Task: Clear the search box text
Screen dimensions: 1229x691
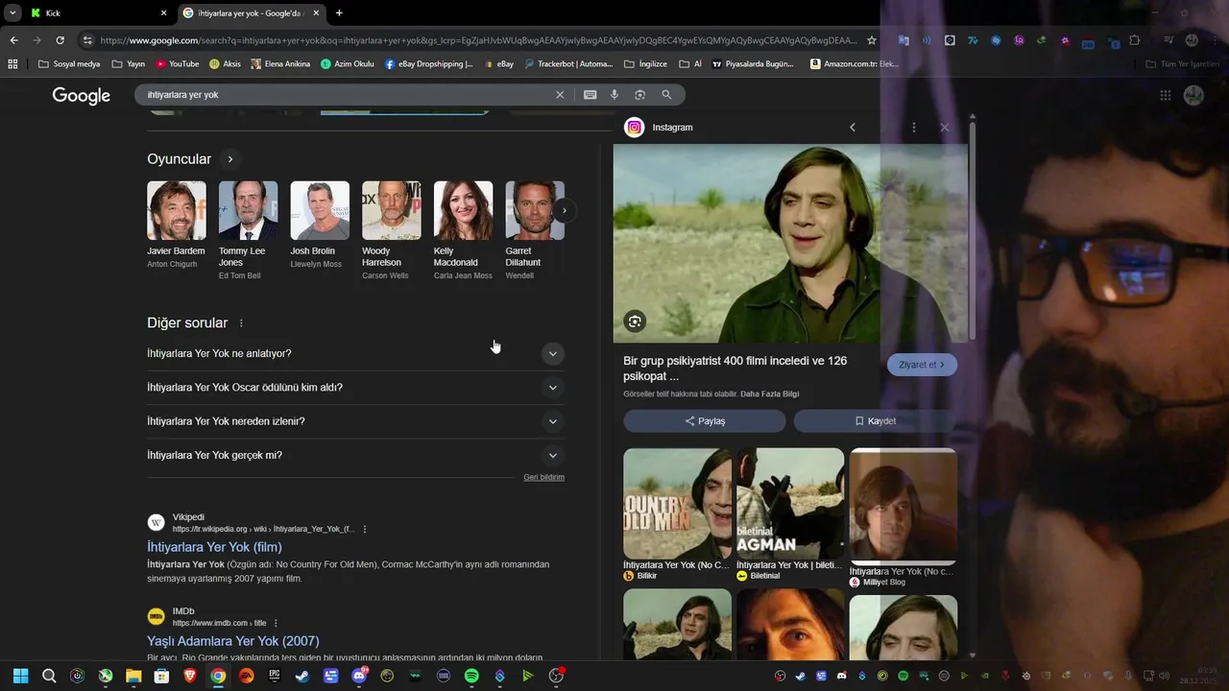Action: tap(560, 95)
